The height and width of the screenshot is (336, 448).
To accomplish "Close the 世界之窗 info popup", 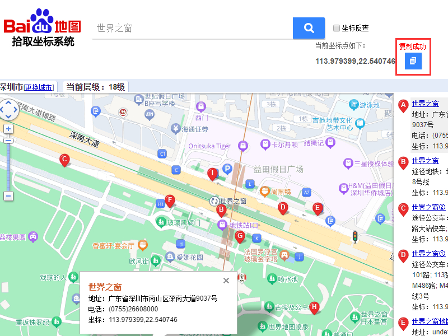I will click(x=226, y=281).
